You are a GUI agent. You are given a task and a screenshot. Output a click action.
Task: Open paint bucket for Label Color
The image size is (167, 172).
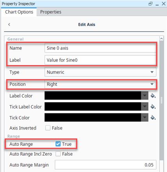click(153, 96)
